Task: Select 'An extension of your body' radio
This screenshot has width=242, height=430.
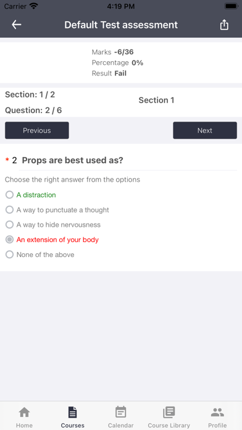Action: 10,240
